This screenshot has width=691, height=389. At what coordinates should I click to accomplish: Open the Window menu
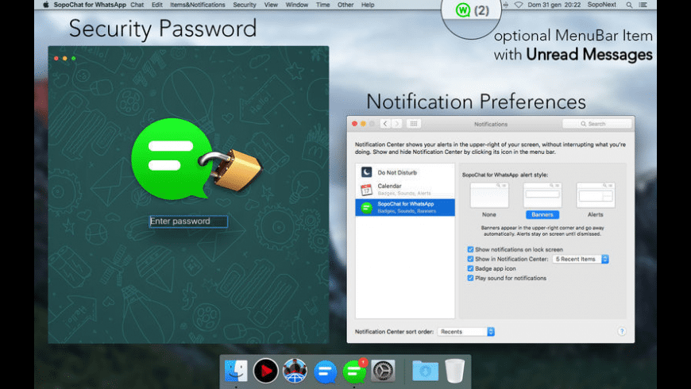click(296, 5)
